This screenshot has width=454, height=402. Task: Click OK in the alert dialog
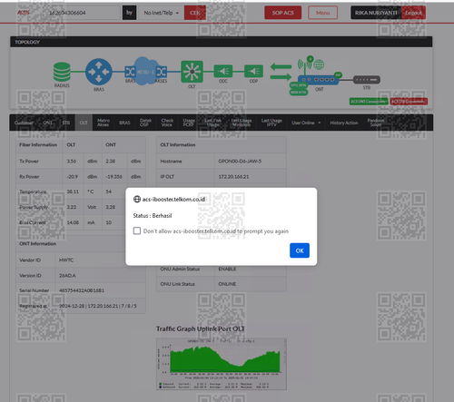pyautogui.click(x=300, y=250)
